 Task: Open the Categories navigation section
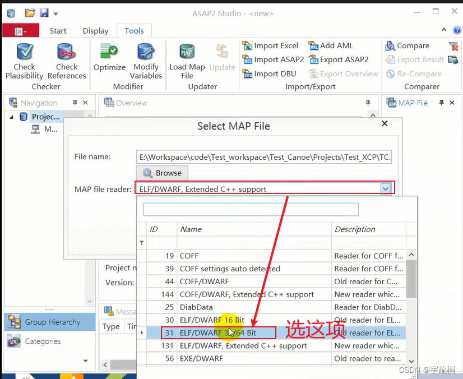[49, 341]
